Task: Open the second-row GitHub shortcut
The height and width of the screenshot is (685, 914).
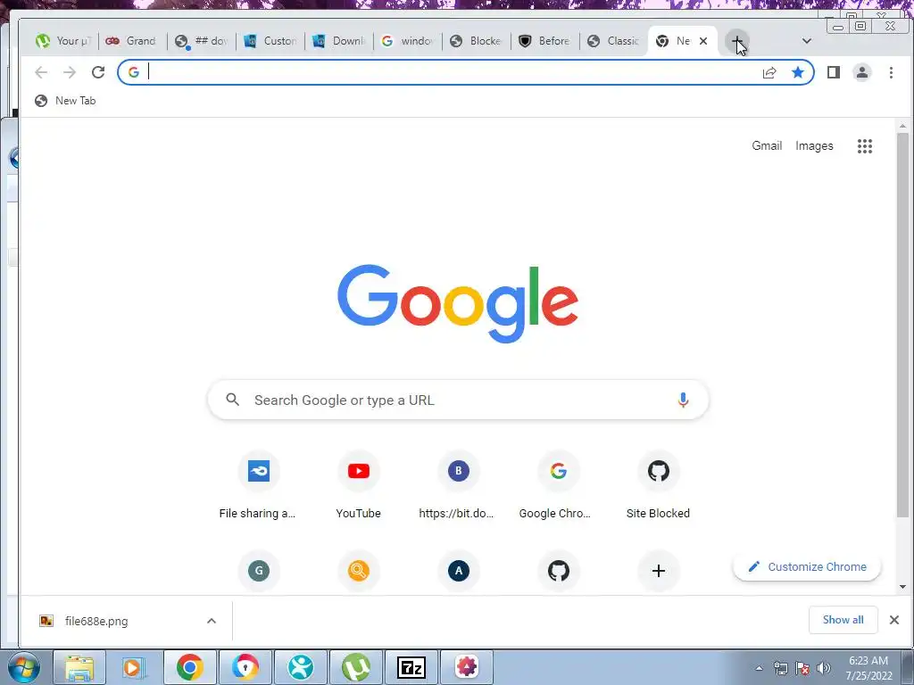Action: click(x=559, y=571)
